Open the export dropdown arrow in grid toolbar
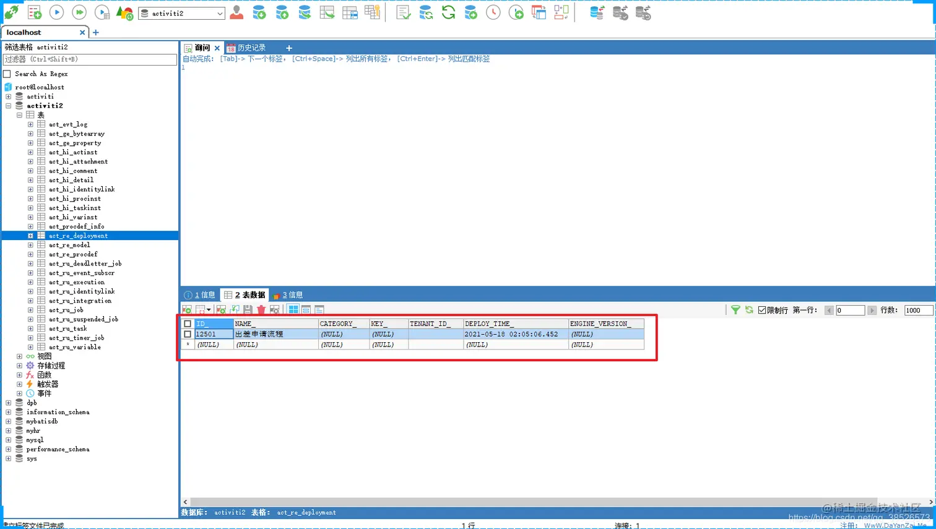Screen dimensions: 936x529 pos(209,309)
